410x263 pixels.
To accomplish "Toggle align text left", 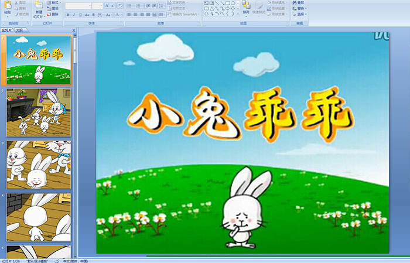I will [129, 15].
